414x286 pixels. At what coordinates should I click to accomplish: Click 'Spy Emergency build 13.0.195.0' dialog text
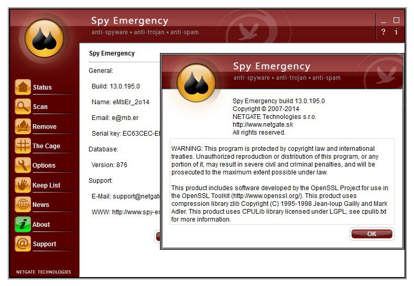click(279, 101)
